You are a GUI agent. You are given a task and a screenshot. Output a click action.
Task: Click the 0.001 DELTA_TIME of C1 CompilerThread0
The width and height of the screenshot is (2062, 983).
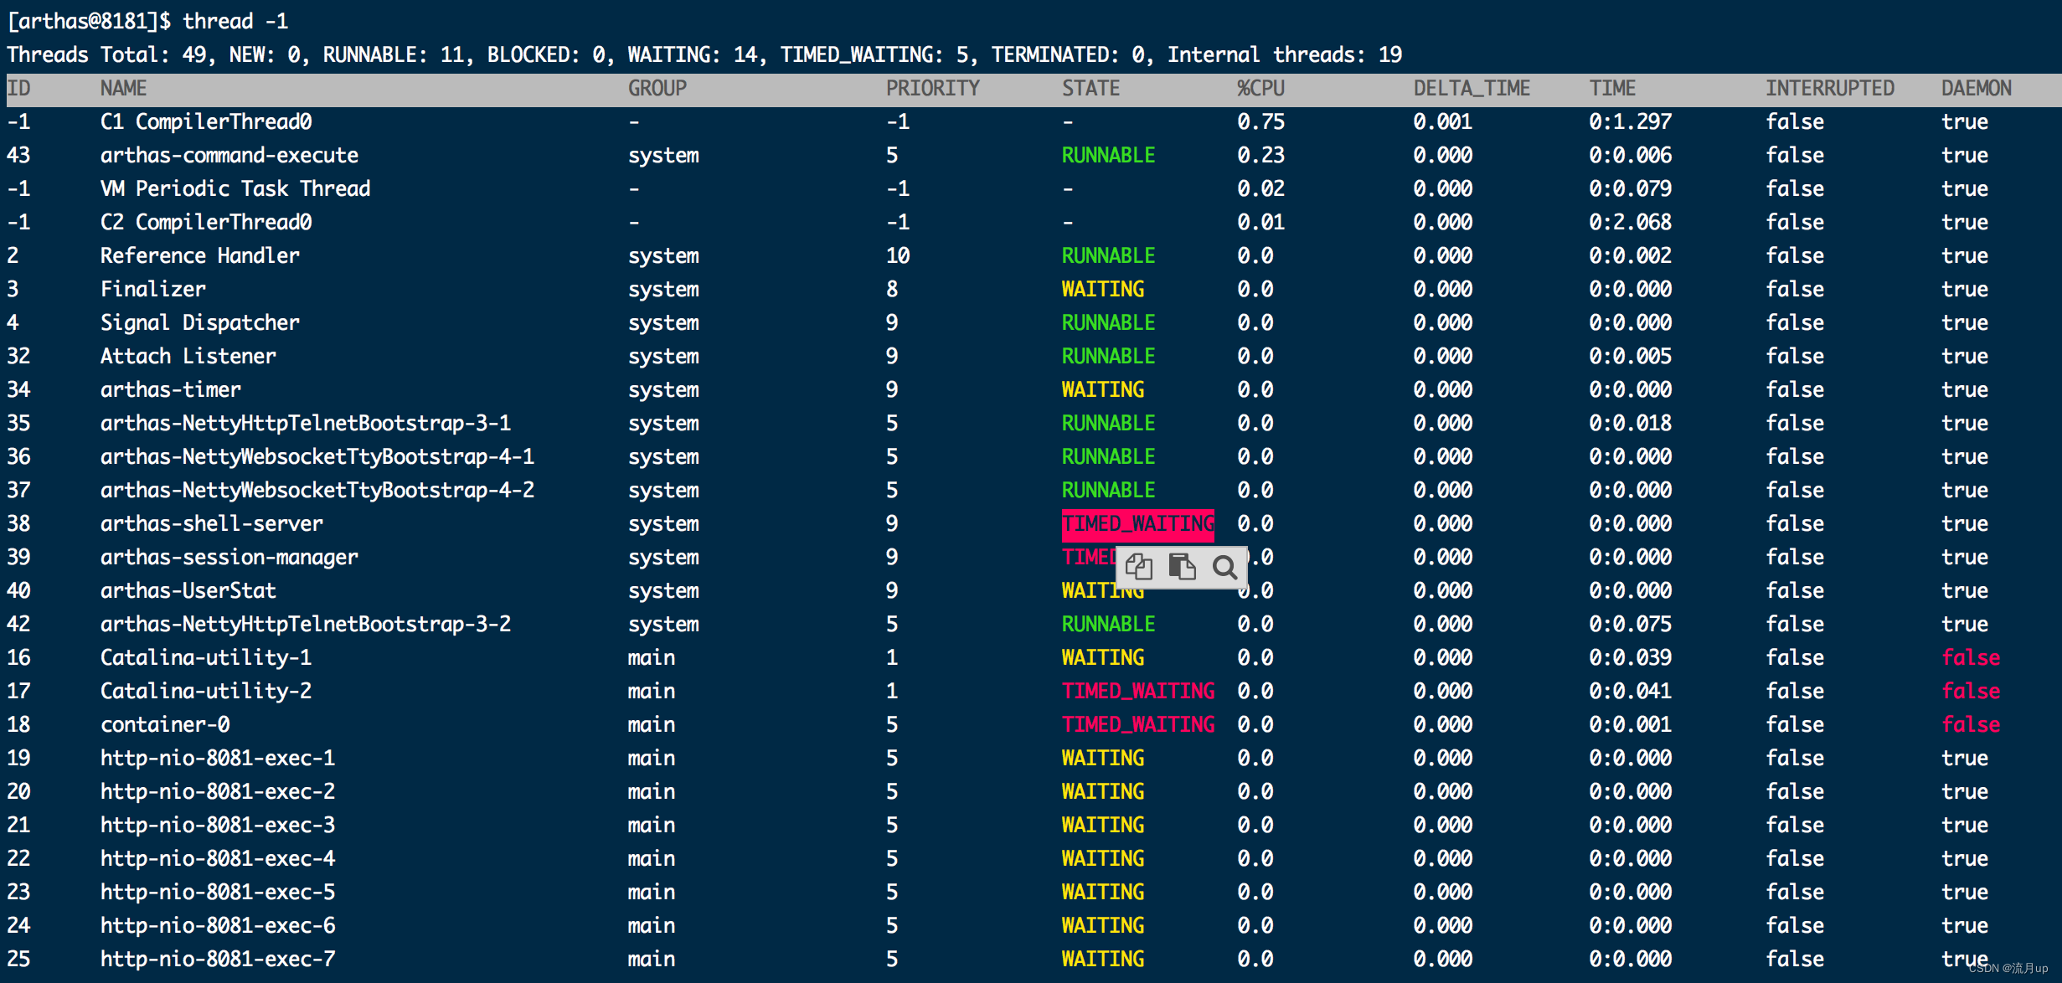(x=1442, y=122)
